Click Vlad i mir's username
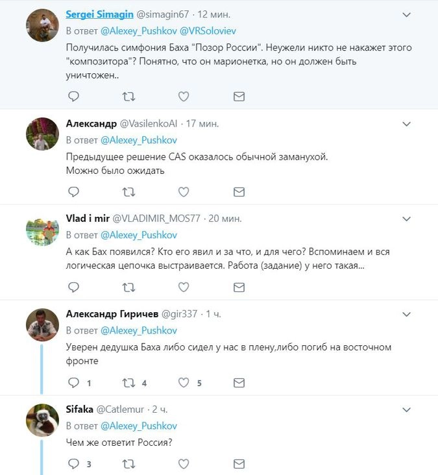This screenshot has height=475, width=438. click(88, 219)
